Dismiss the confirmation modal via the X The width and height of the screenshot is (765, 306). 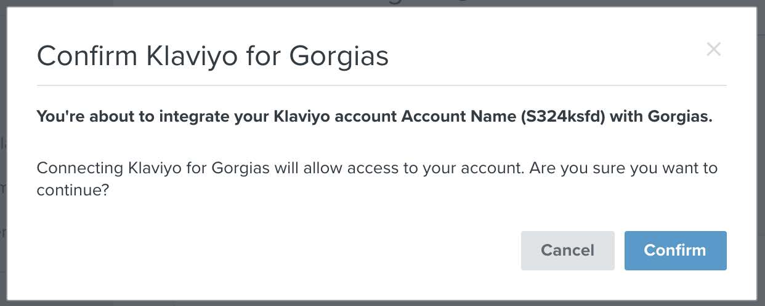713,49
